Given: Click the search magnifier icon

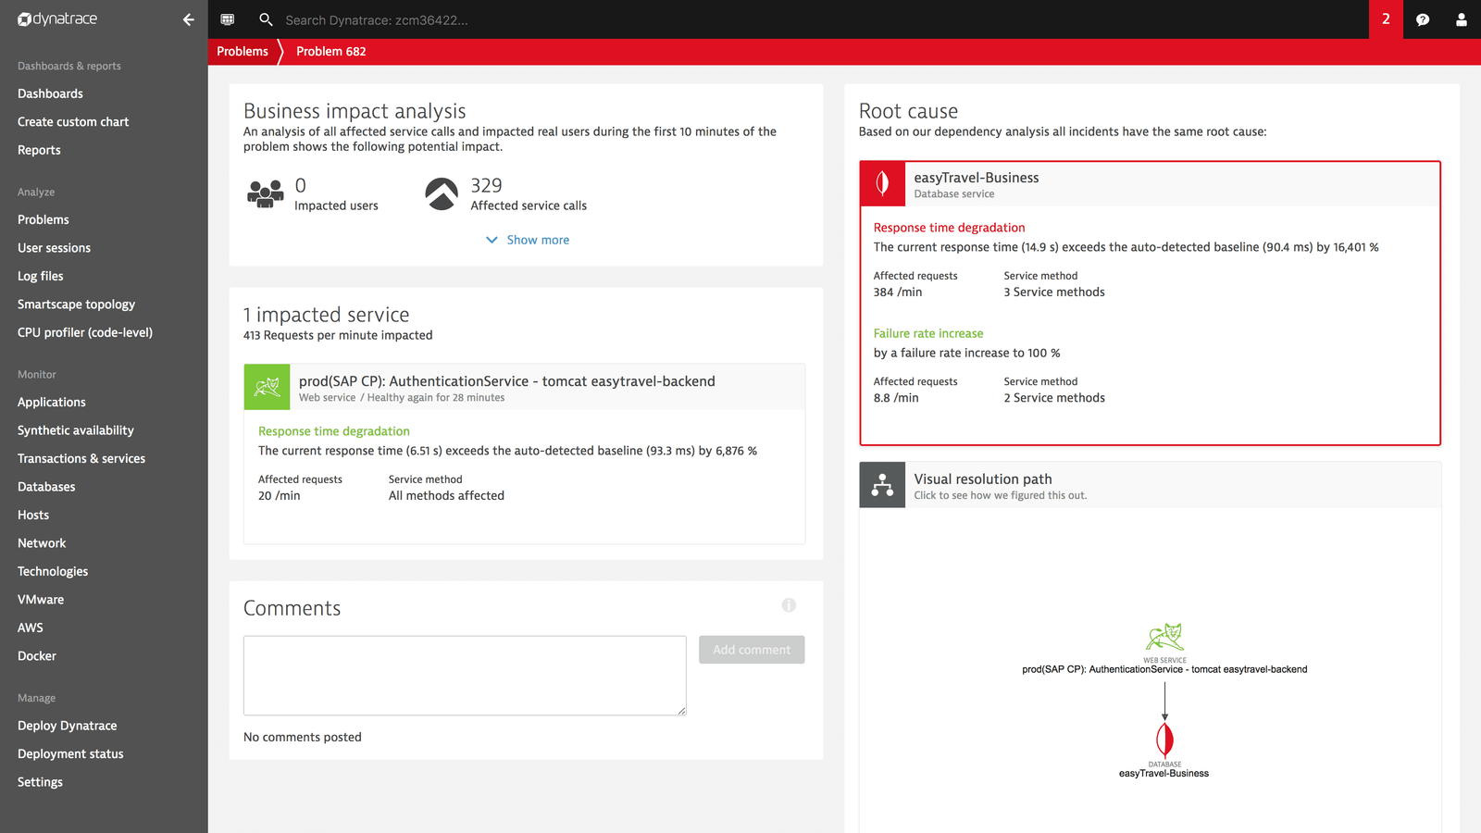Looking at the screenshot, I should pos(266,19).
